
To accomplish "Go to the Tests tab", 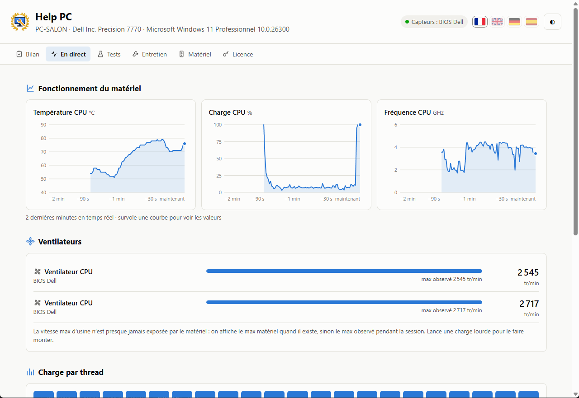I will tap(109, 54).
